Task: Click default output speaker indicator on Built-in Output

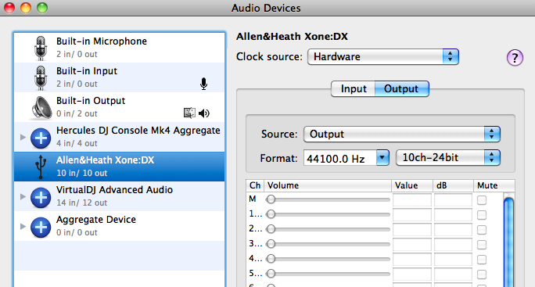Action: click(x=204, y=113)
